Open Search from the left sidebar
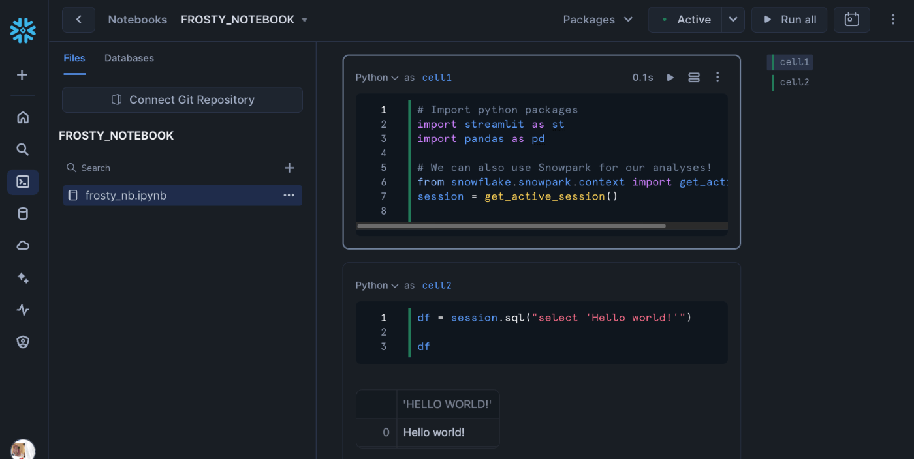The height and width of the screenshot is (459, 914). click(23, 149)
